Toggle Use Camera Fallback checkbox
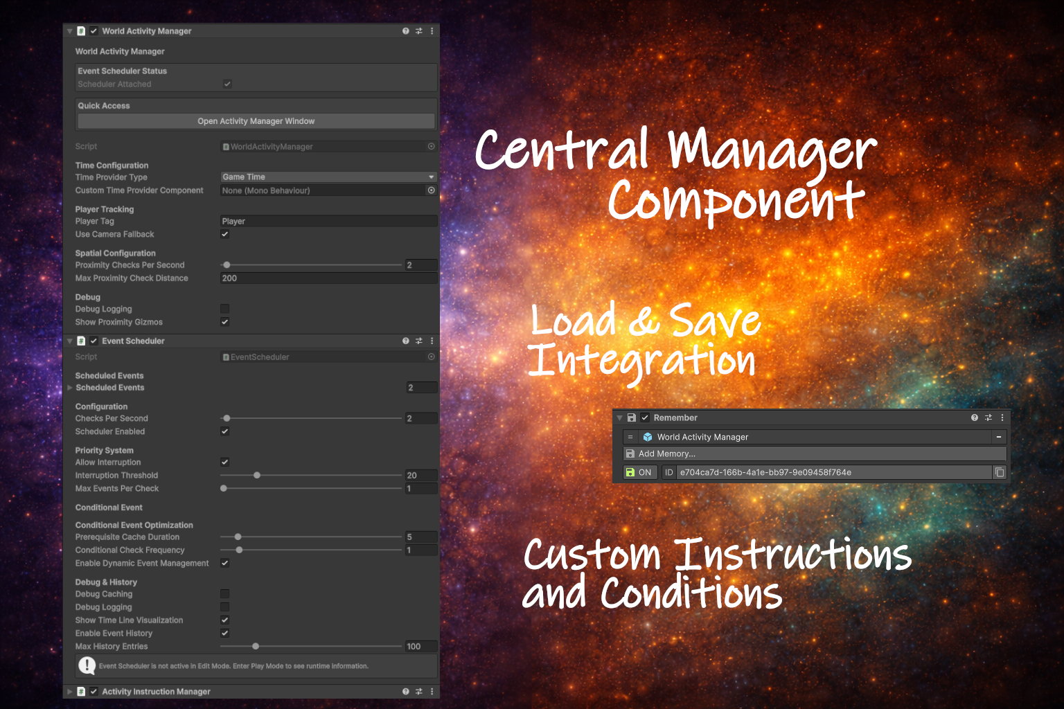The height and width of the screenshot is (709, 1064). pyautogui.click(x=225, y=234)
